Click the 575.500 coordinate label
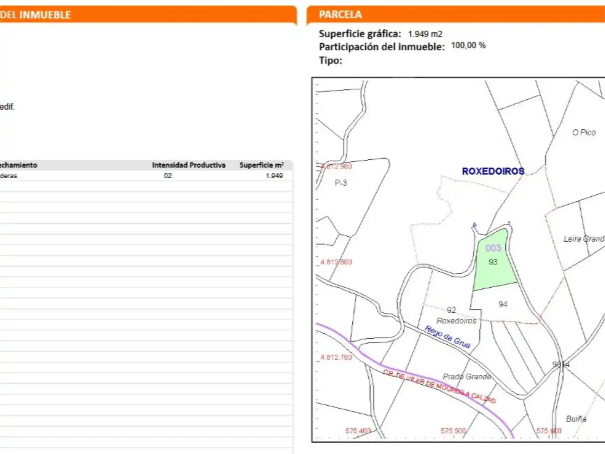The height and width of the screenshot is (454, 605). click(x=453, y=431)
